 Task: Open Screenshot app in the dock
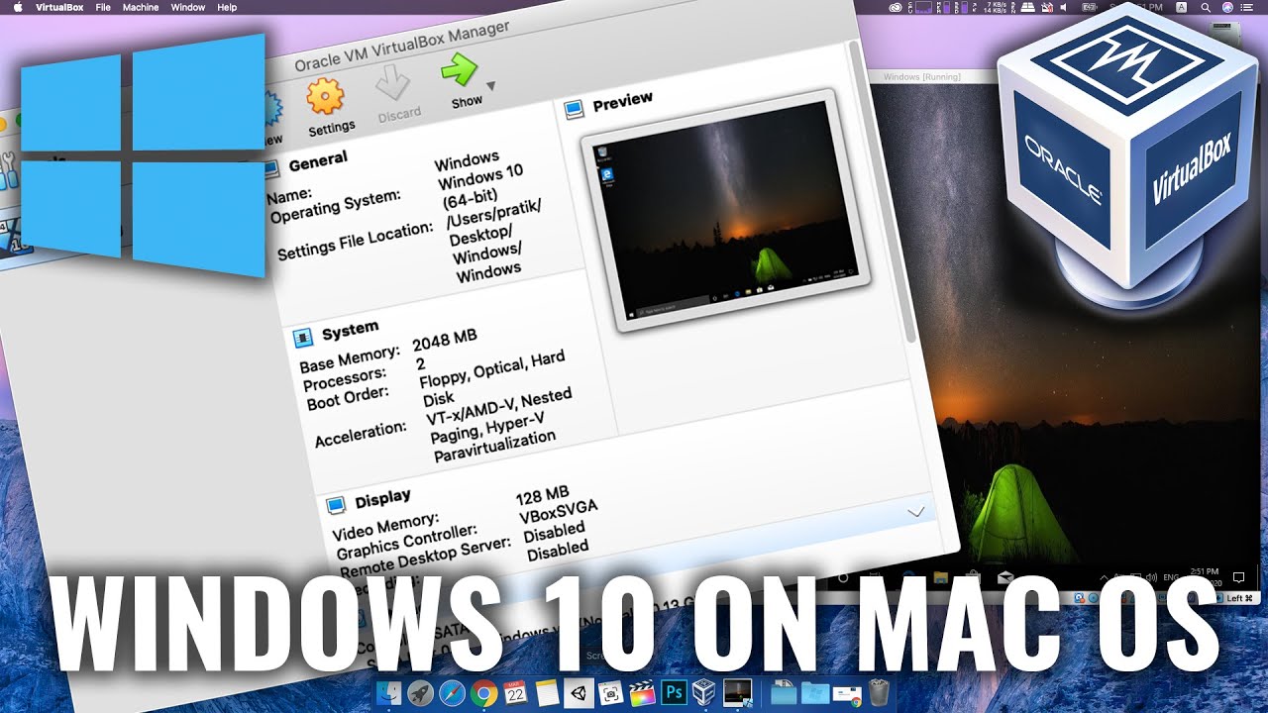tap(610, 693)
